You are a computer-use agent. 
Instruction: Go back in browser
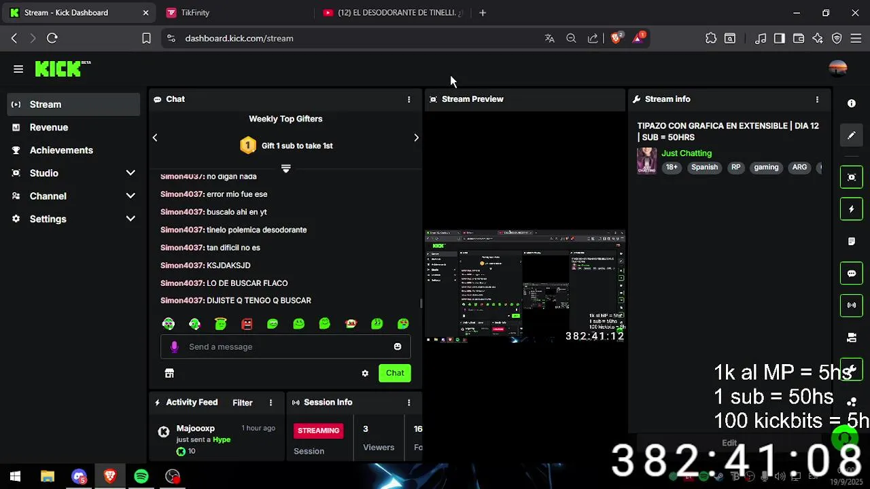click(x=14, y=39)
